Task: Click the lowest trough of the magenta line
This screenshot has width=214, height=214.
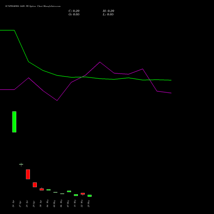Action: (x=57, y=101)
